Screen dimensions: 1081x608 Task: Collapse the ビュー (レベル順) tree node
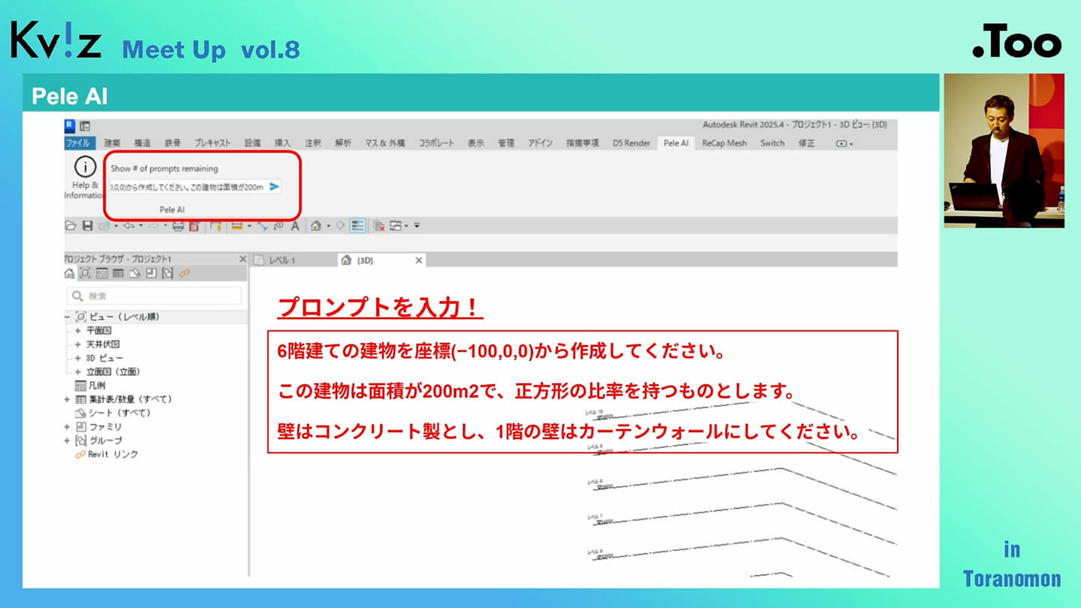[68, 317]
